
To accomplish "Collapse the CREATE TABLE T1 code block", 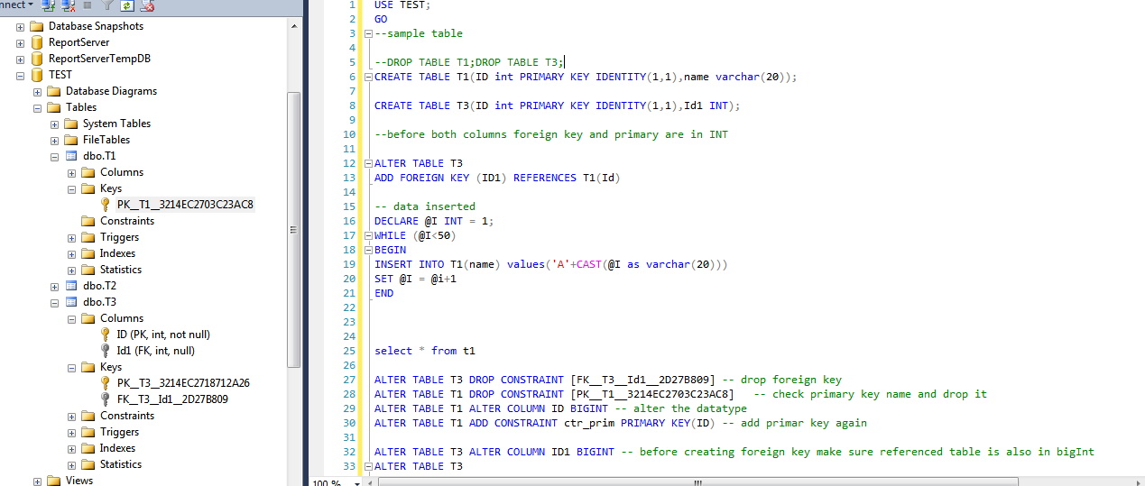I will (367, 77).
